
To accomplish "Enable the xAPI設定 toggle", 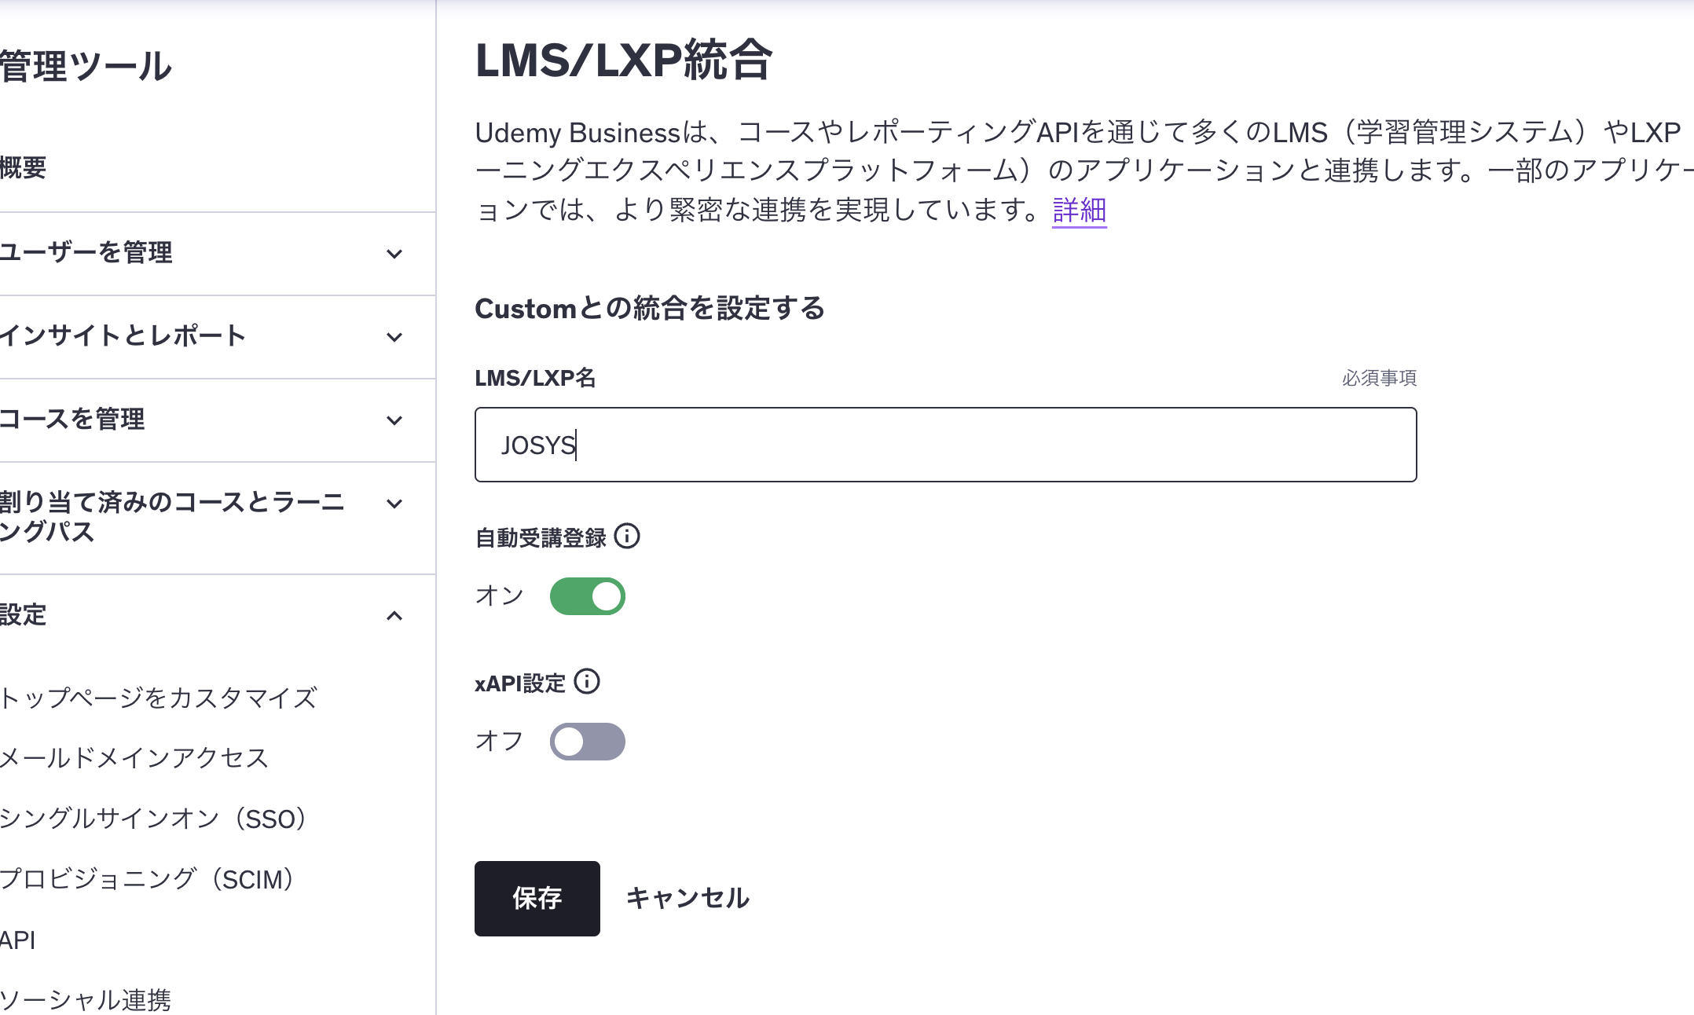I will [x=588, y=742].
